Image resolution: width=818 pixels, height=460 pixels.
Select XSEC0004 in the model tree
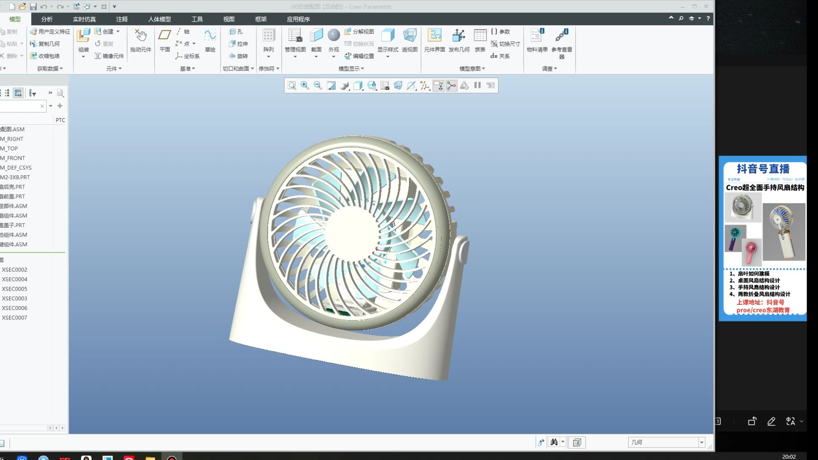pos(15,279)
